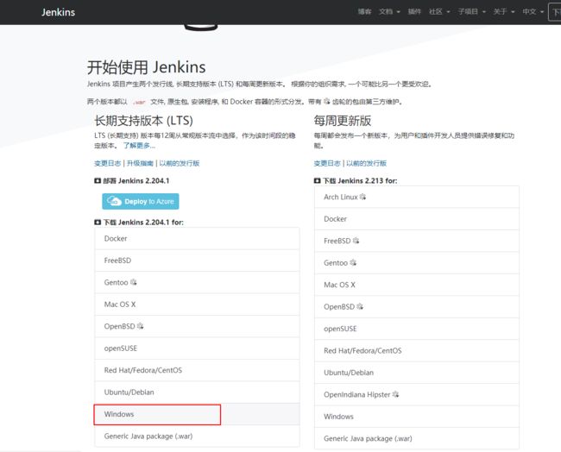The image size is (561, 452).
Task: Click the Jenkins brand link in the header
Action: [58, 12]
